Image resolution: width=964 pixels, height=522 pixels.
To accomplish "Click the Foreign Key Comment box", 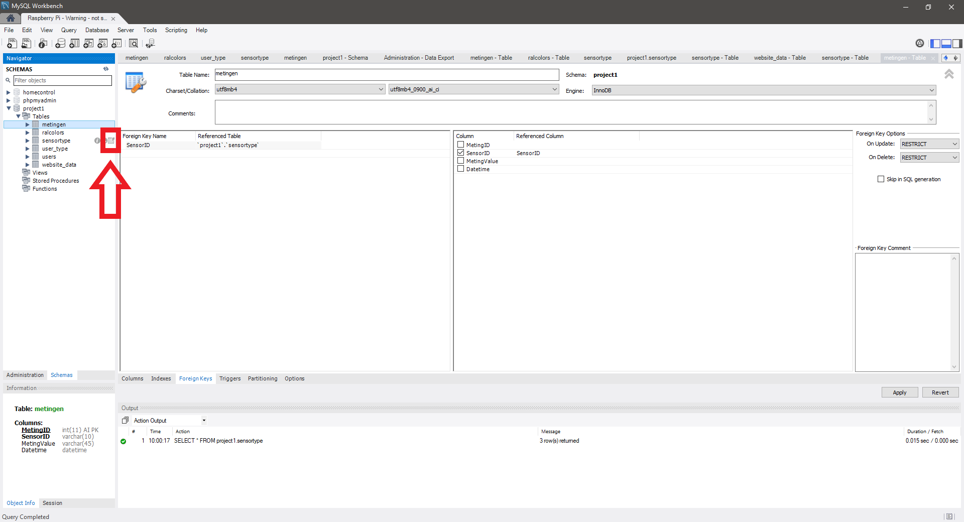I will tap(907, 312).
